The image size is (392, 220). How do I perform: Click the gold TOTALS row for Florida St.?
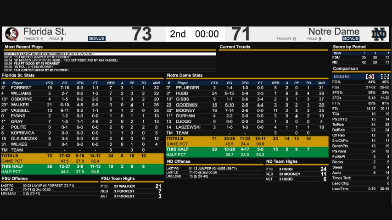click(83, 155)
